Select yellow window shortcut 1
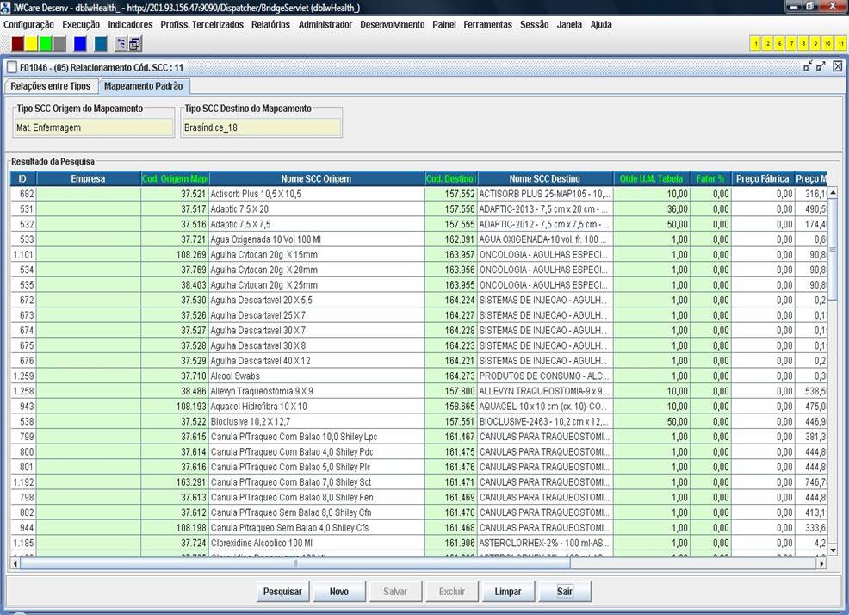The height and width of the screenshot is (615, 849). [x=756, y=43]
